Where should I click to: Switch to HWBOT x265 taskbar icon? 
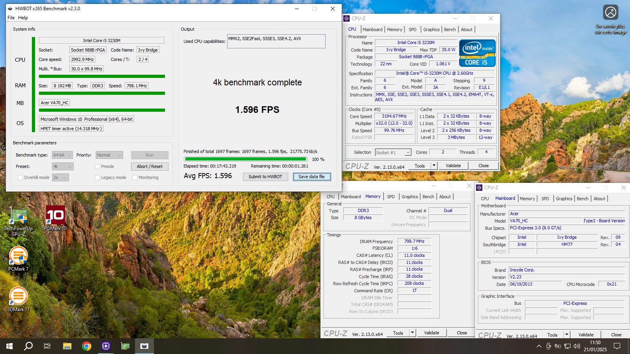(144, 346)
